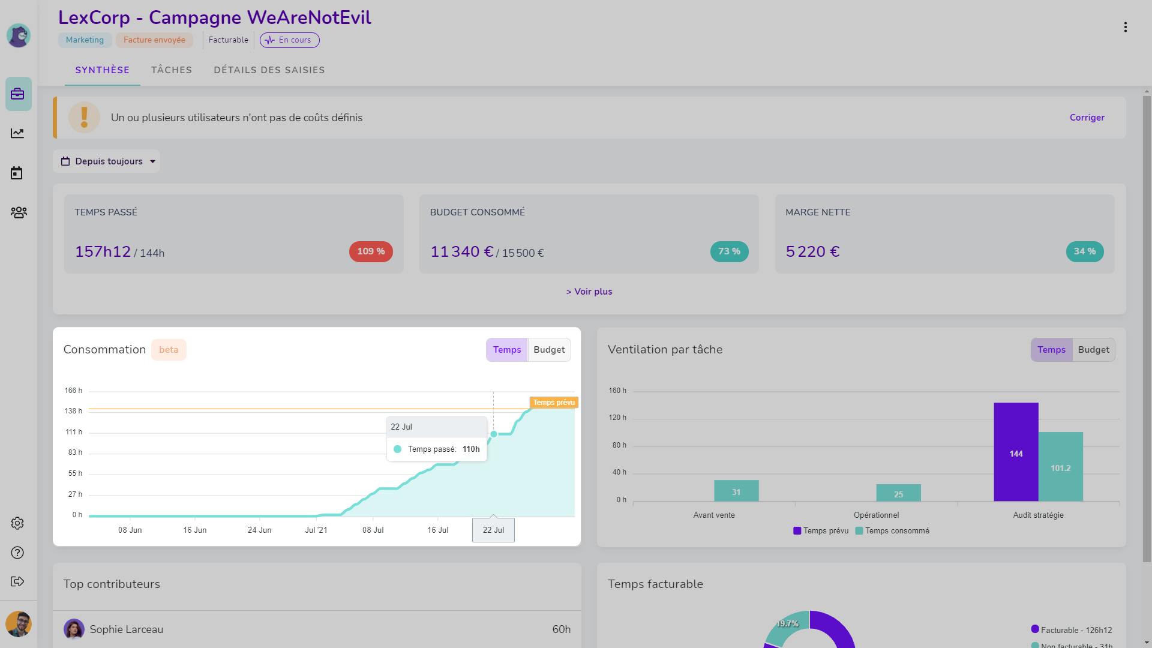This screenshot has height=648, width=1152.
Task: Open the analytics chart icon in sidebar
Action: click(x=17, y=133)
